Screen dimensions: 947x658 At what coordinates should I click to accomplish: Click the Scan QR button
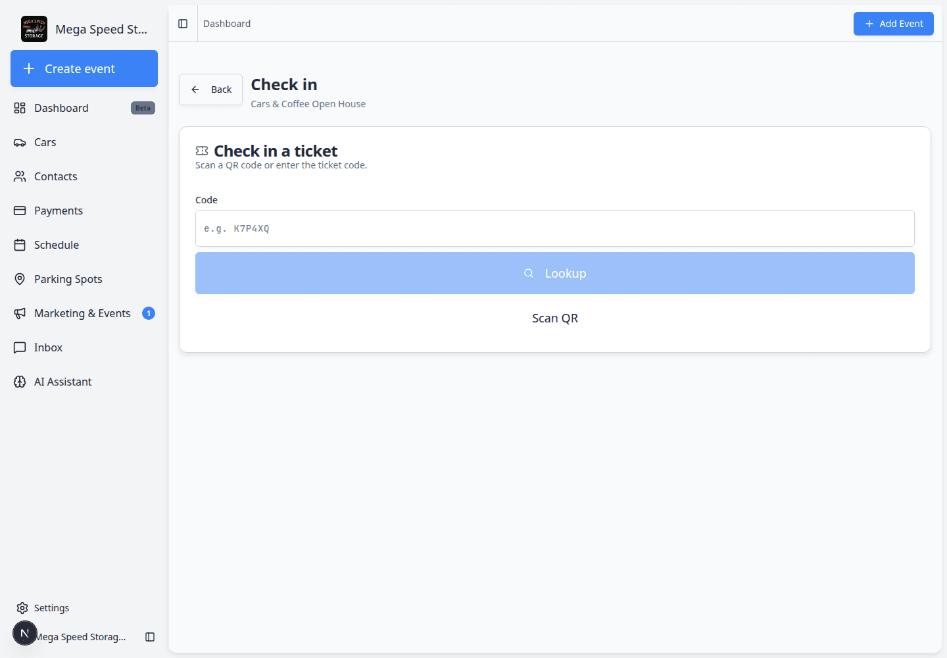click(555, 318)
